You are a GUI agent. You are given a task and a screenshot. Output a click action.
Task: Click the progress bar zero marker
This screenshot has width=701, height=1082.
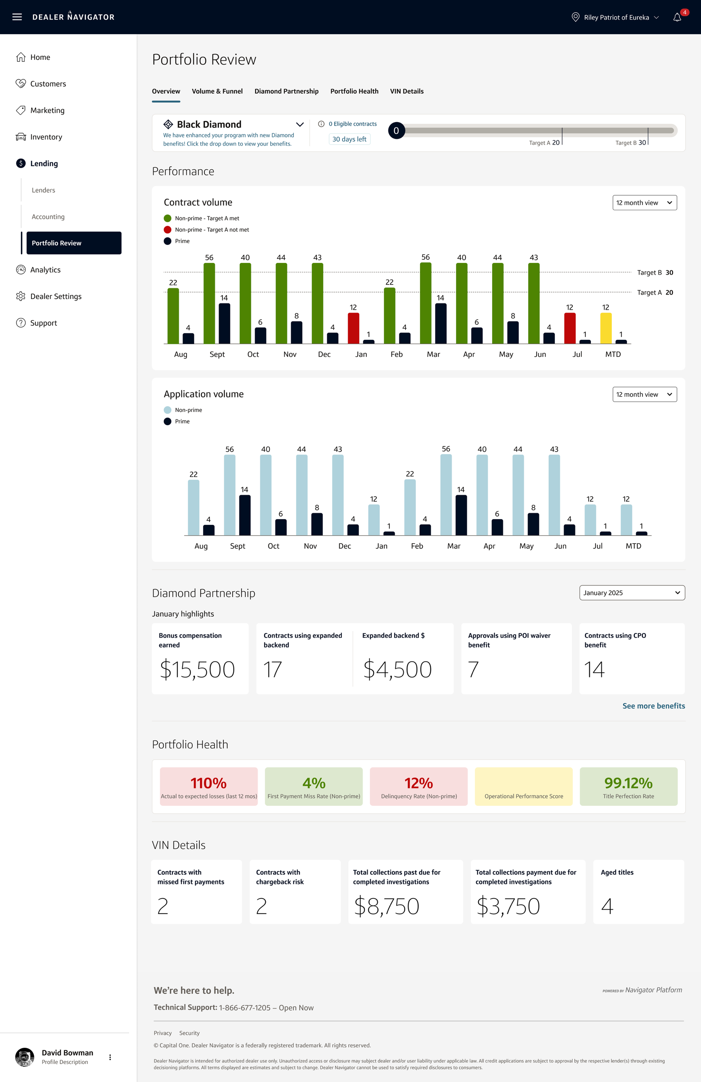tap(396, 131)
